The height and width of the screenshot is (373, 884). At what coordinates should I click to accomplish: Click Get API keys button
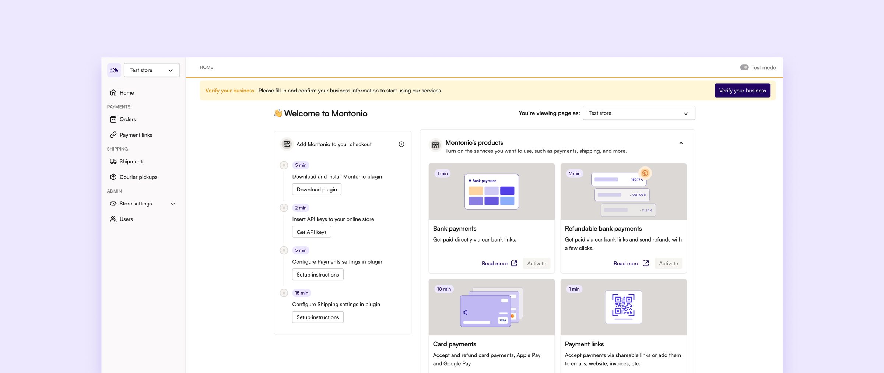(x=312, y=232)
